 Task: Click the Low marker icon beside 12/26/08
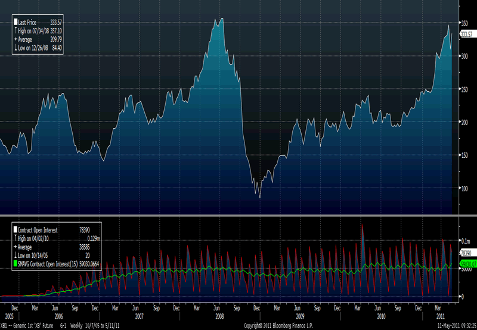[x=16, y=48]
